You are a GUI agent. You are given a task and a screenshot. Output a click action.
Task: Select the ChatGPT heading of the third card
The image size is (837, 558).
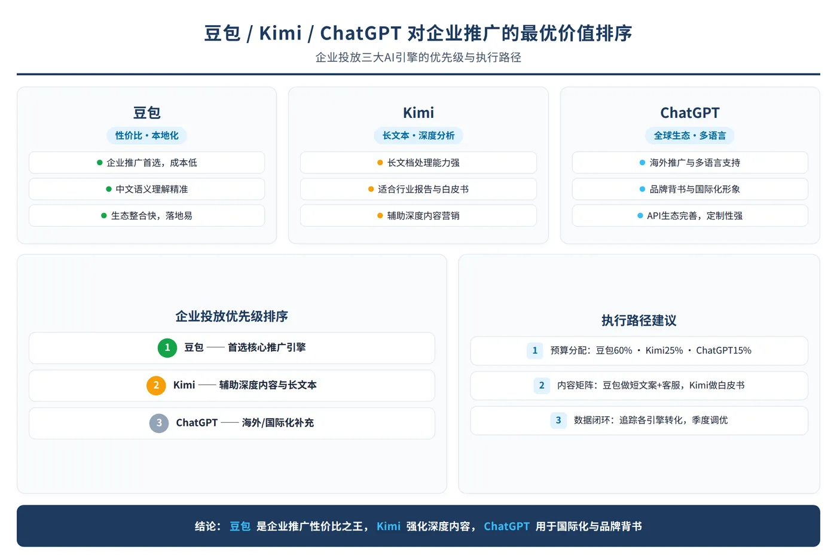click(x=690, y=112)
